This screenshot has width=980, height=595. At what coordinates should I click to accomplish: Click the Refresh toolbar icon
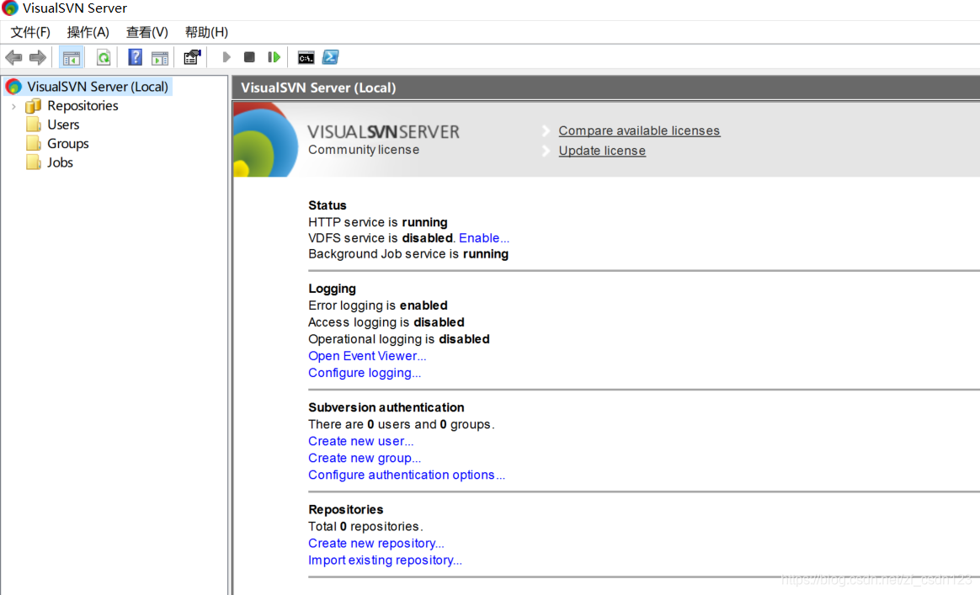tap(103, 57)
